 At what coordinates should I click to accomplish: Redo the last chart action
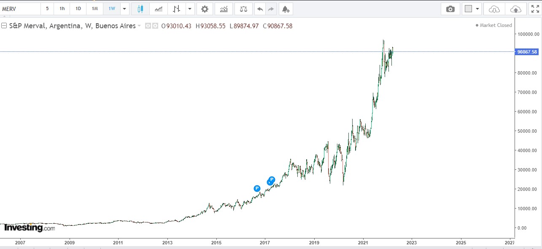(x=271, y=8)
